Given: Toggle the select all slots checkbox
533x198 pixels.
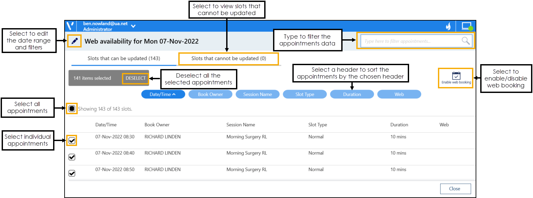Looking at the screenshot, I should [x=72, y=109].
